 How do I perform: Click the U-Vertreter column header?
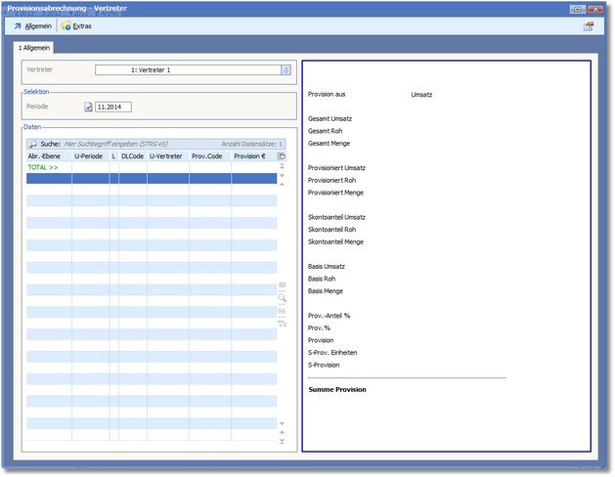[x=167, y=156]
